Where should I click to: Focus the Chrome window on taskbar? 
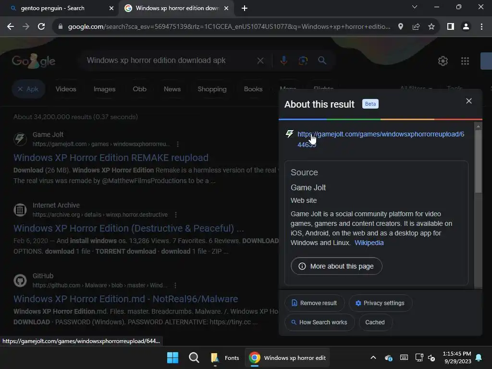(x=287, y=357)
